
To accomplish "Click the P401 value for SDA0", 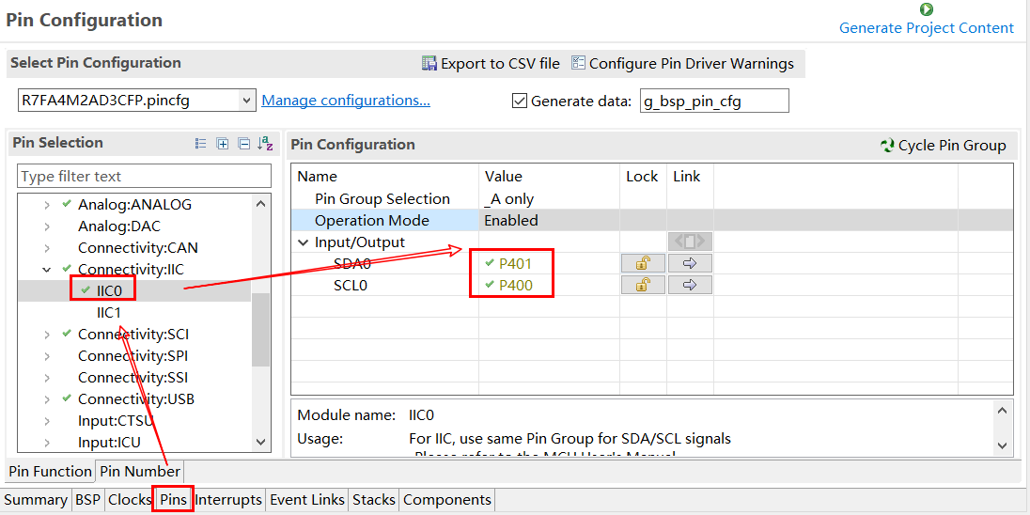I will [515, 264].
